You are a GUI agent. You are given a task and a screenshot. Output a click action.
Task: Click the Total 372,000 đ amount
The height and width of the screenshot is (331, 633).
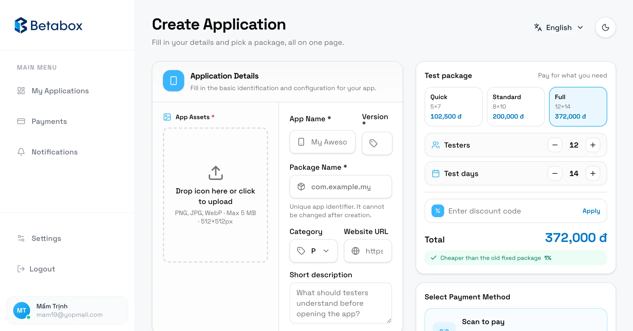[576, 238]
